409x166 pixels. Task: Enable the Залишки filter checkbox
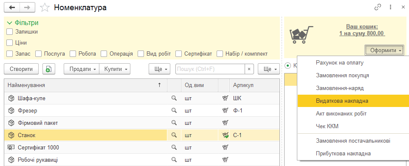[x=10, y=32]
